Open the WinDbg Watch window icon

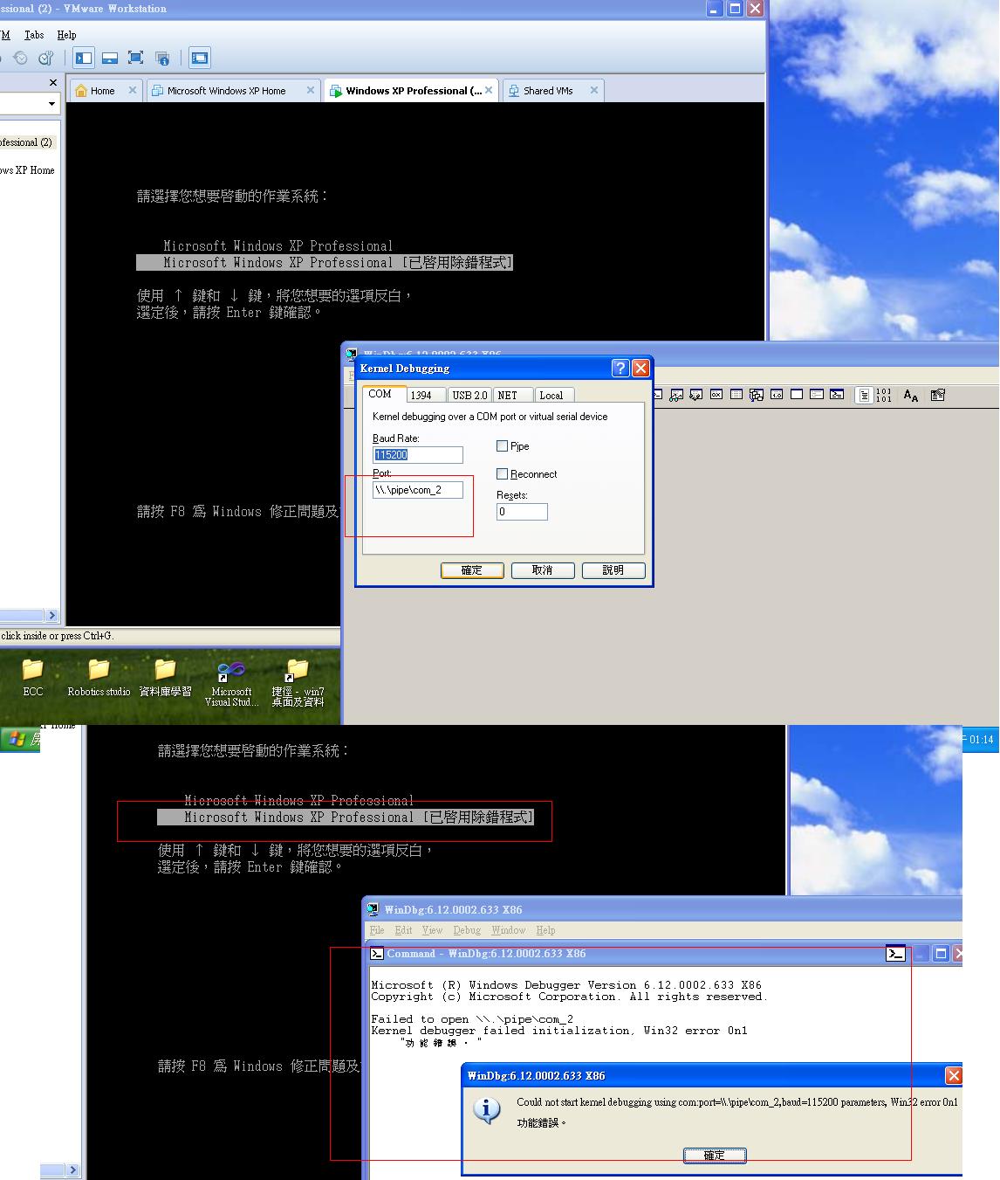676,395
